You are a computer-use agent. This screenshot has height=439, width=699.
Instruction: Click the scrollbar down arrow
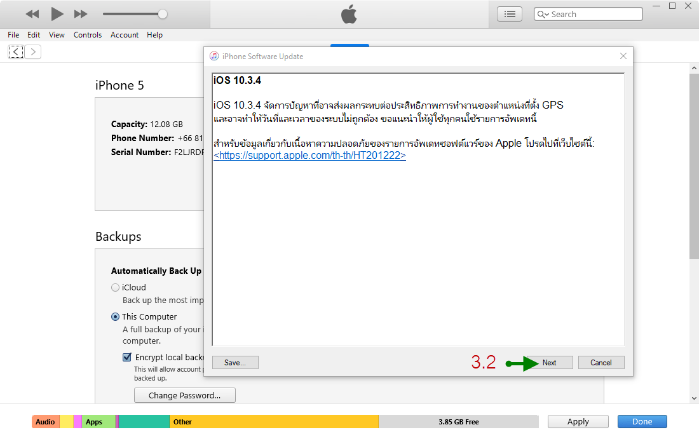point(694,398)
